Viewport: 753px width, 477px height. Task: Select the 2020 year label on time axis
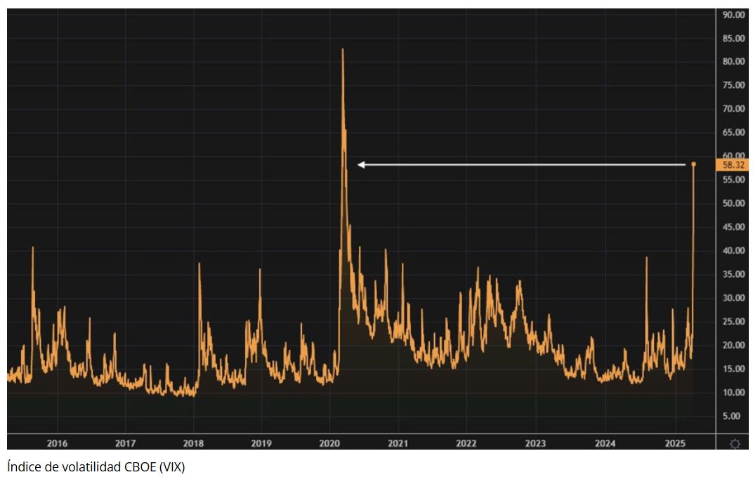click(x=329, y=443)
